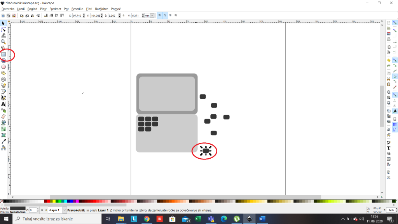Open Text and Font dialog icon

coord(389,148)
